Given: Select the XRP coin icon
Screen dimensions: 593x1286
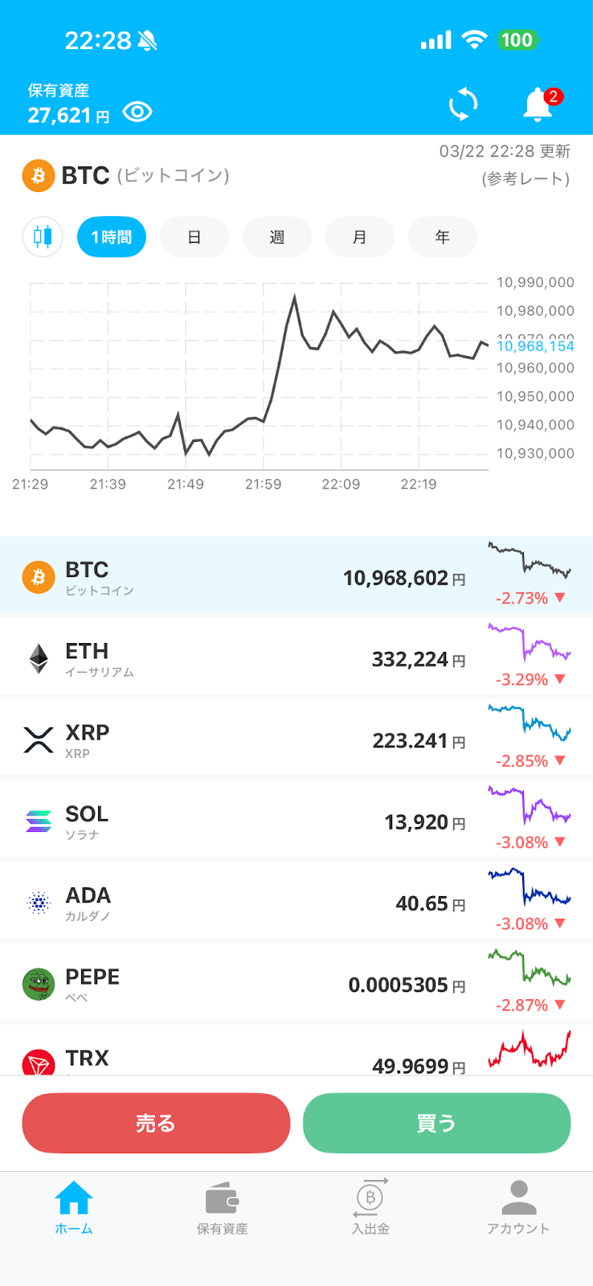Looking at the screenshot, I should coord(39,739).
